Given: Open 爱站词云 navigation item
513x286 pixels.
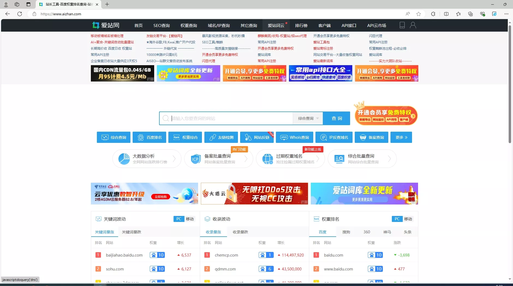Looking at the screenshot, I should point(276,25).
